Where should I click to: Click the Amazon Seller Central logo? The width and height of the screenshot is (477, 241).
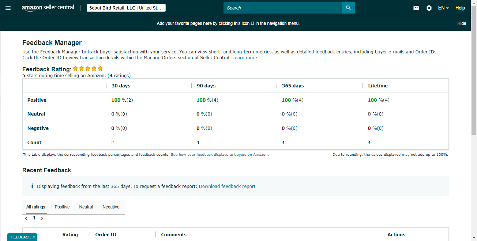tap(48, 8)
